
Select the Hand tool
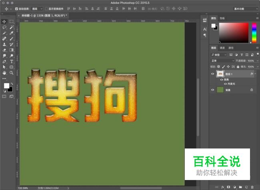(x=4, y=73)
